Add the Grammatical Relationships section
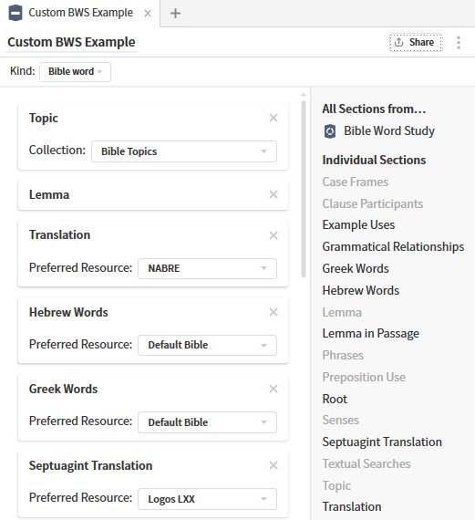Image resolution: width=475 pixels, height=520 pixels. pyautogui.click(x=393, y=246)
